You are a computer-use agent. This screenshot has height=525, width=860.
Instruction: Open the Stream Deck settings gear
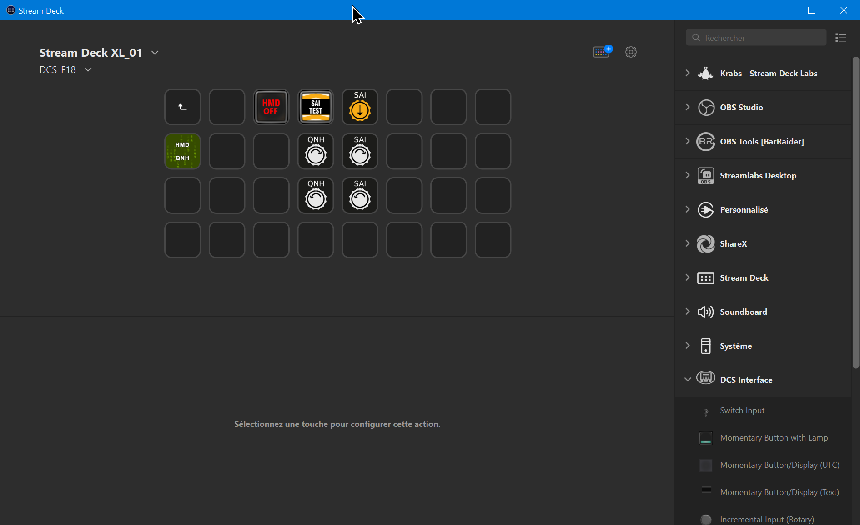coord(631,52)
